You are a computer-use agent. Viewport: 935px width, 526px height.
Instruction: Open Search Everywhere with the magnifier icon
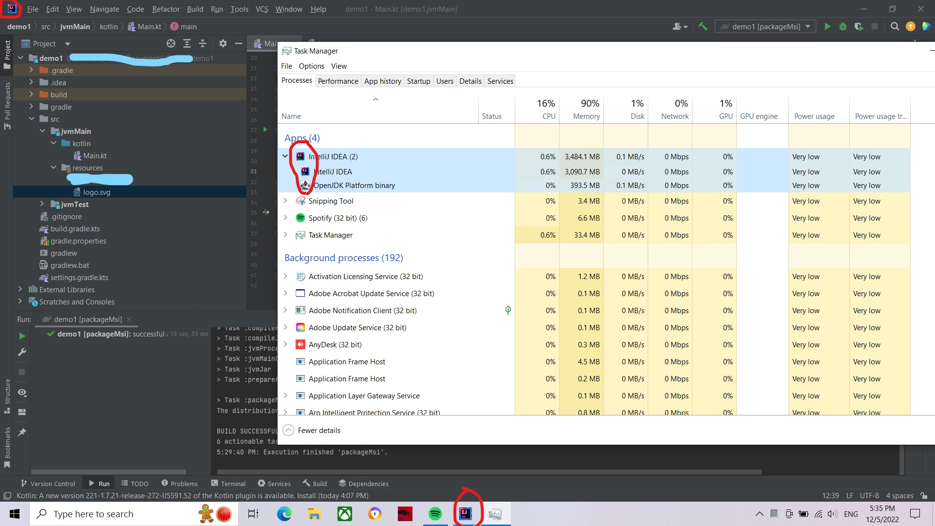click(x=895, y=26)
